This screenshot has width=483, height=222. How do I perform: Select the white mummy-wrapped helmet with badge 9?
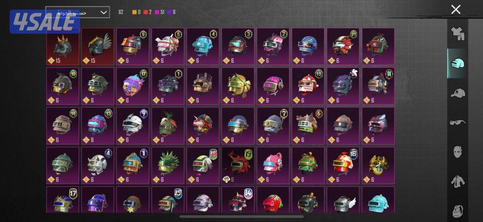click(x=133, y=126)
